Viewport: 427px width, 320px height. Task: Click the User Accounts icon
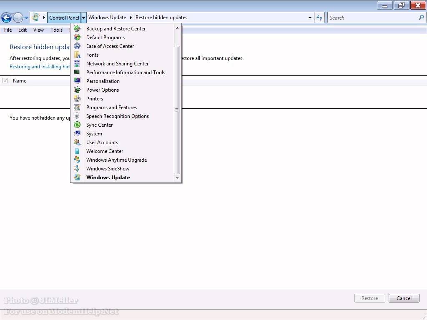[77, 142]
